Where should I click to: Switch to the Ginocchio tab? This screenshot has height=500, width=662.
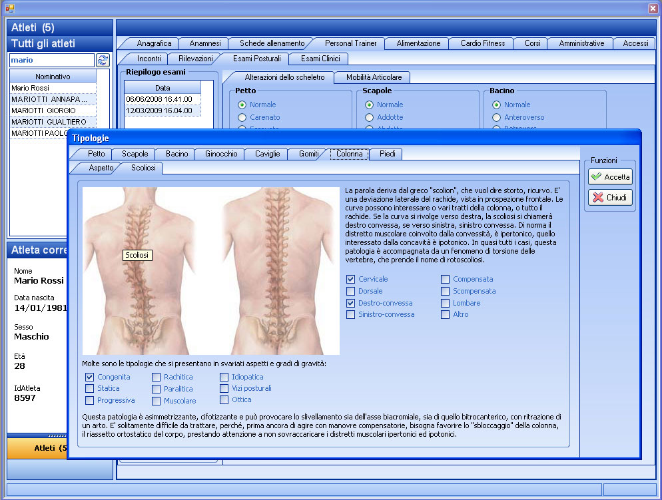coord(220,154)
